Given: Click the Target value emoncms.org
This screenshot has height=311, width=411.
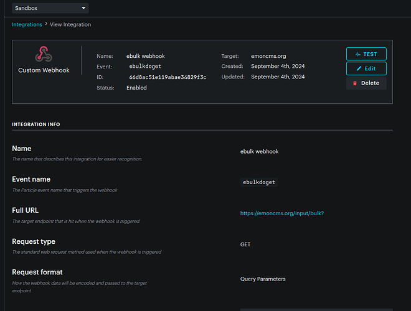Looking at the screenshot, I should (x=268, y=56).
